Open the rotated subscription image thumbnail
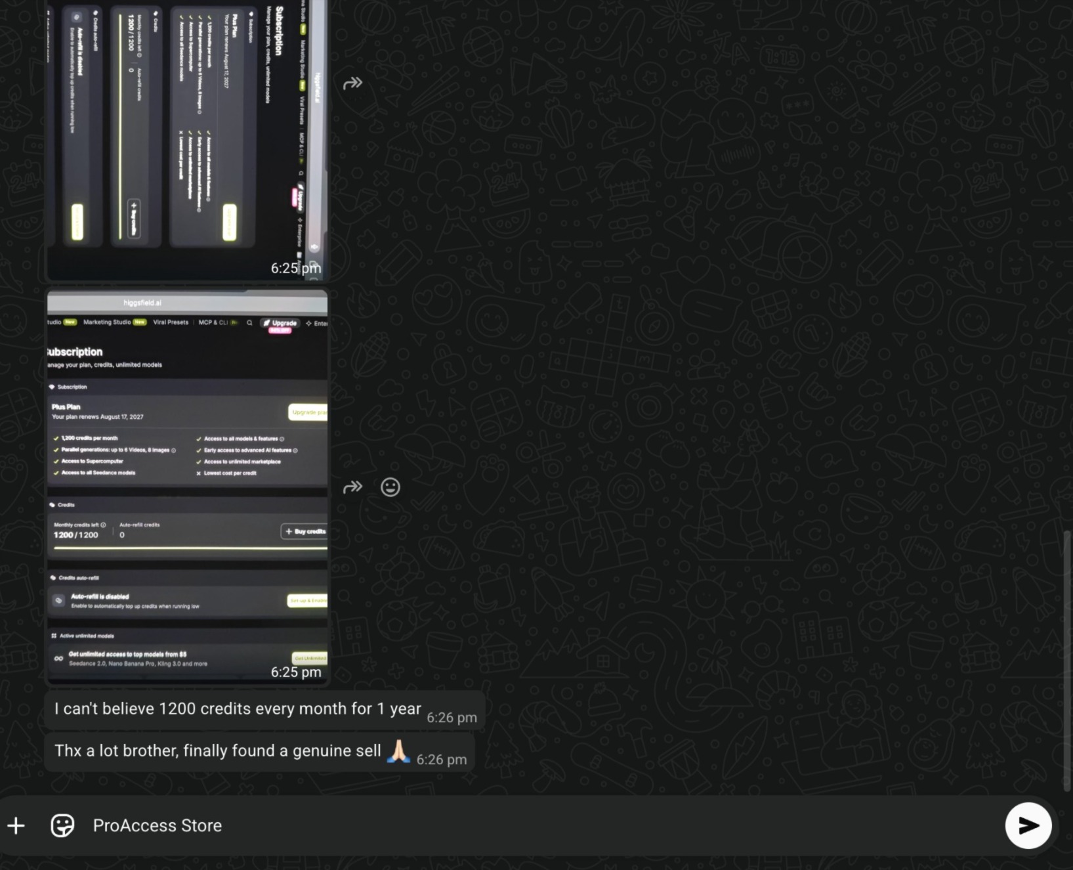The image size is (1073, 870). point(187,140)
